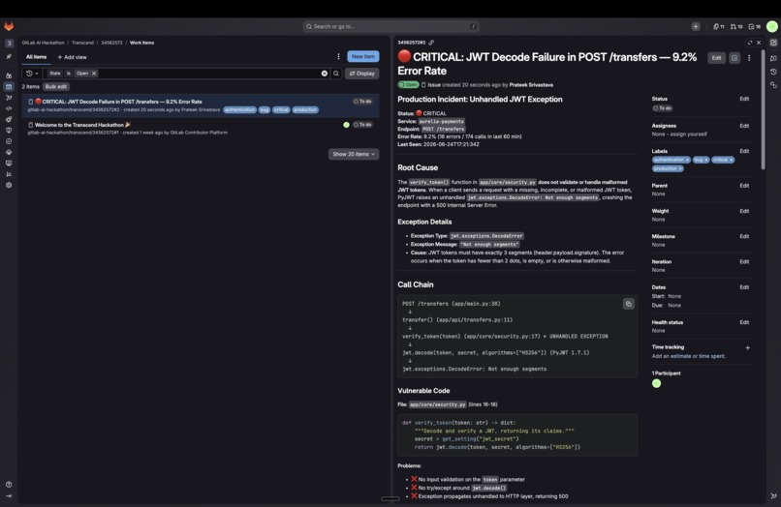This screenshot has height=507, width=781.
Task: Click the GitLab fox logo
Action: (x=9, y=26)
